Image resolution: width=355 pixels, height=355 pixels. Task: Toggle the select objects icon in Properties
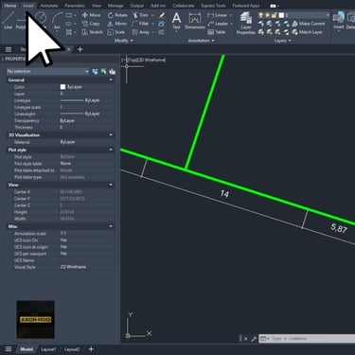pos(103,72)
